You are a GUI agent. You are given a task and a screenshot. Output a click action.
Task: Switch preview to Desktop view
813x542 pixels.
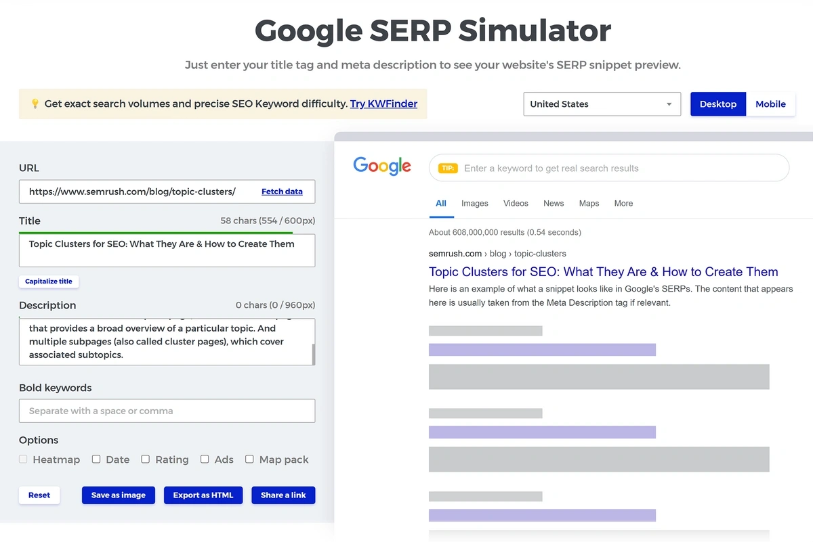coord(718,104)
